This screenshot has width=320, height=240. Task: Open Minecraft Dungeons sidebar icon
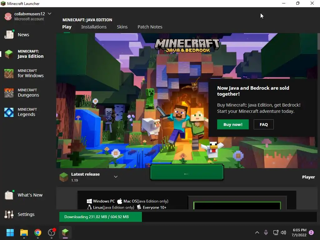[x=9, y=93]
